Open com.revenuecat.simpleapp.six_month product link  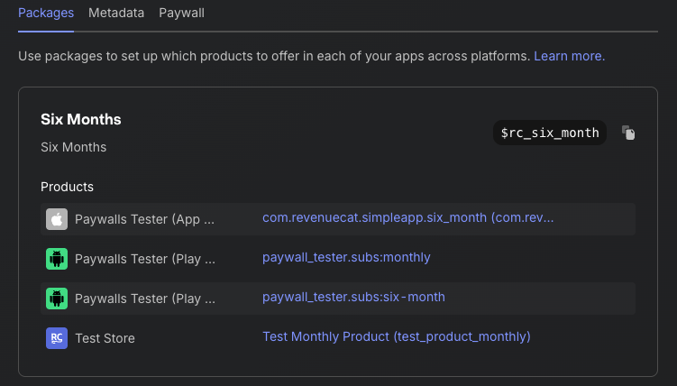(408, 217)
